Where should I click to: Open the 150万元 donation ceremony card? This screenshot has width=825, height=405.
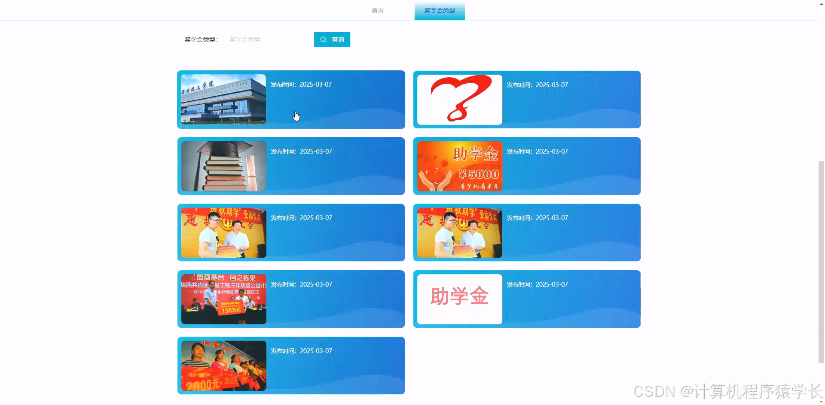tap(223, 299)
